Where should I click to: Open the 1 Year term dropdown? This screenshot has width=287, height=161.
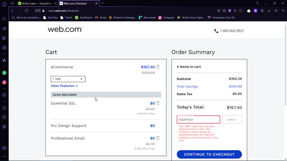pos(68,79)
